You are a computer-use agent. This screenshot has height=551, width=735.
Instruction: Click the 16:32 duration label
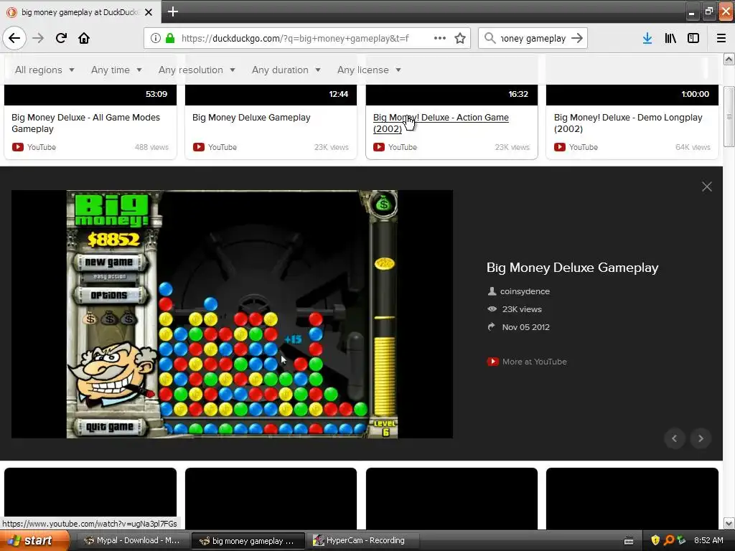[518, 94]
